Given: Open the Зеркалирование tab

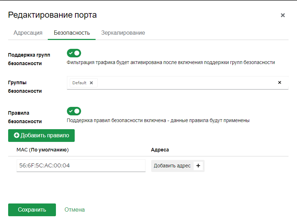Looking at the screenshot, I should (123, 33).
